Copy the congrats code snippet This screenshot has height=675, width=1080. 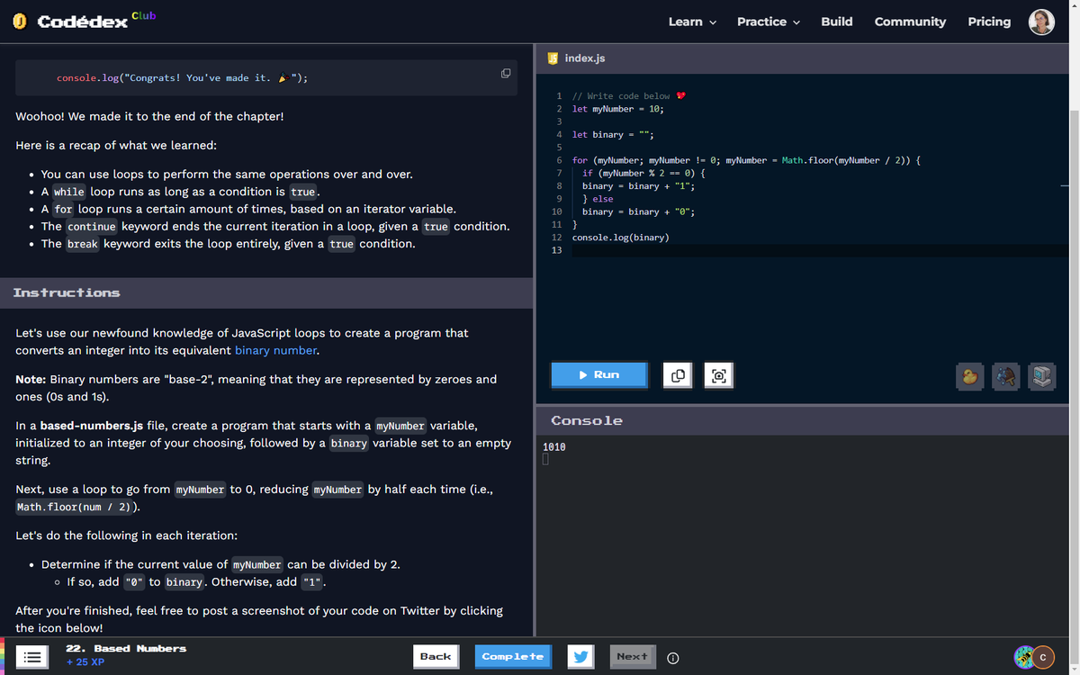click(506, 73)
